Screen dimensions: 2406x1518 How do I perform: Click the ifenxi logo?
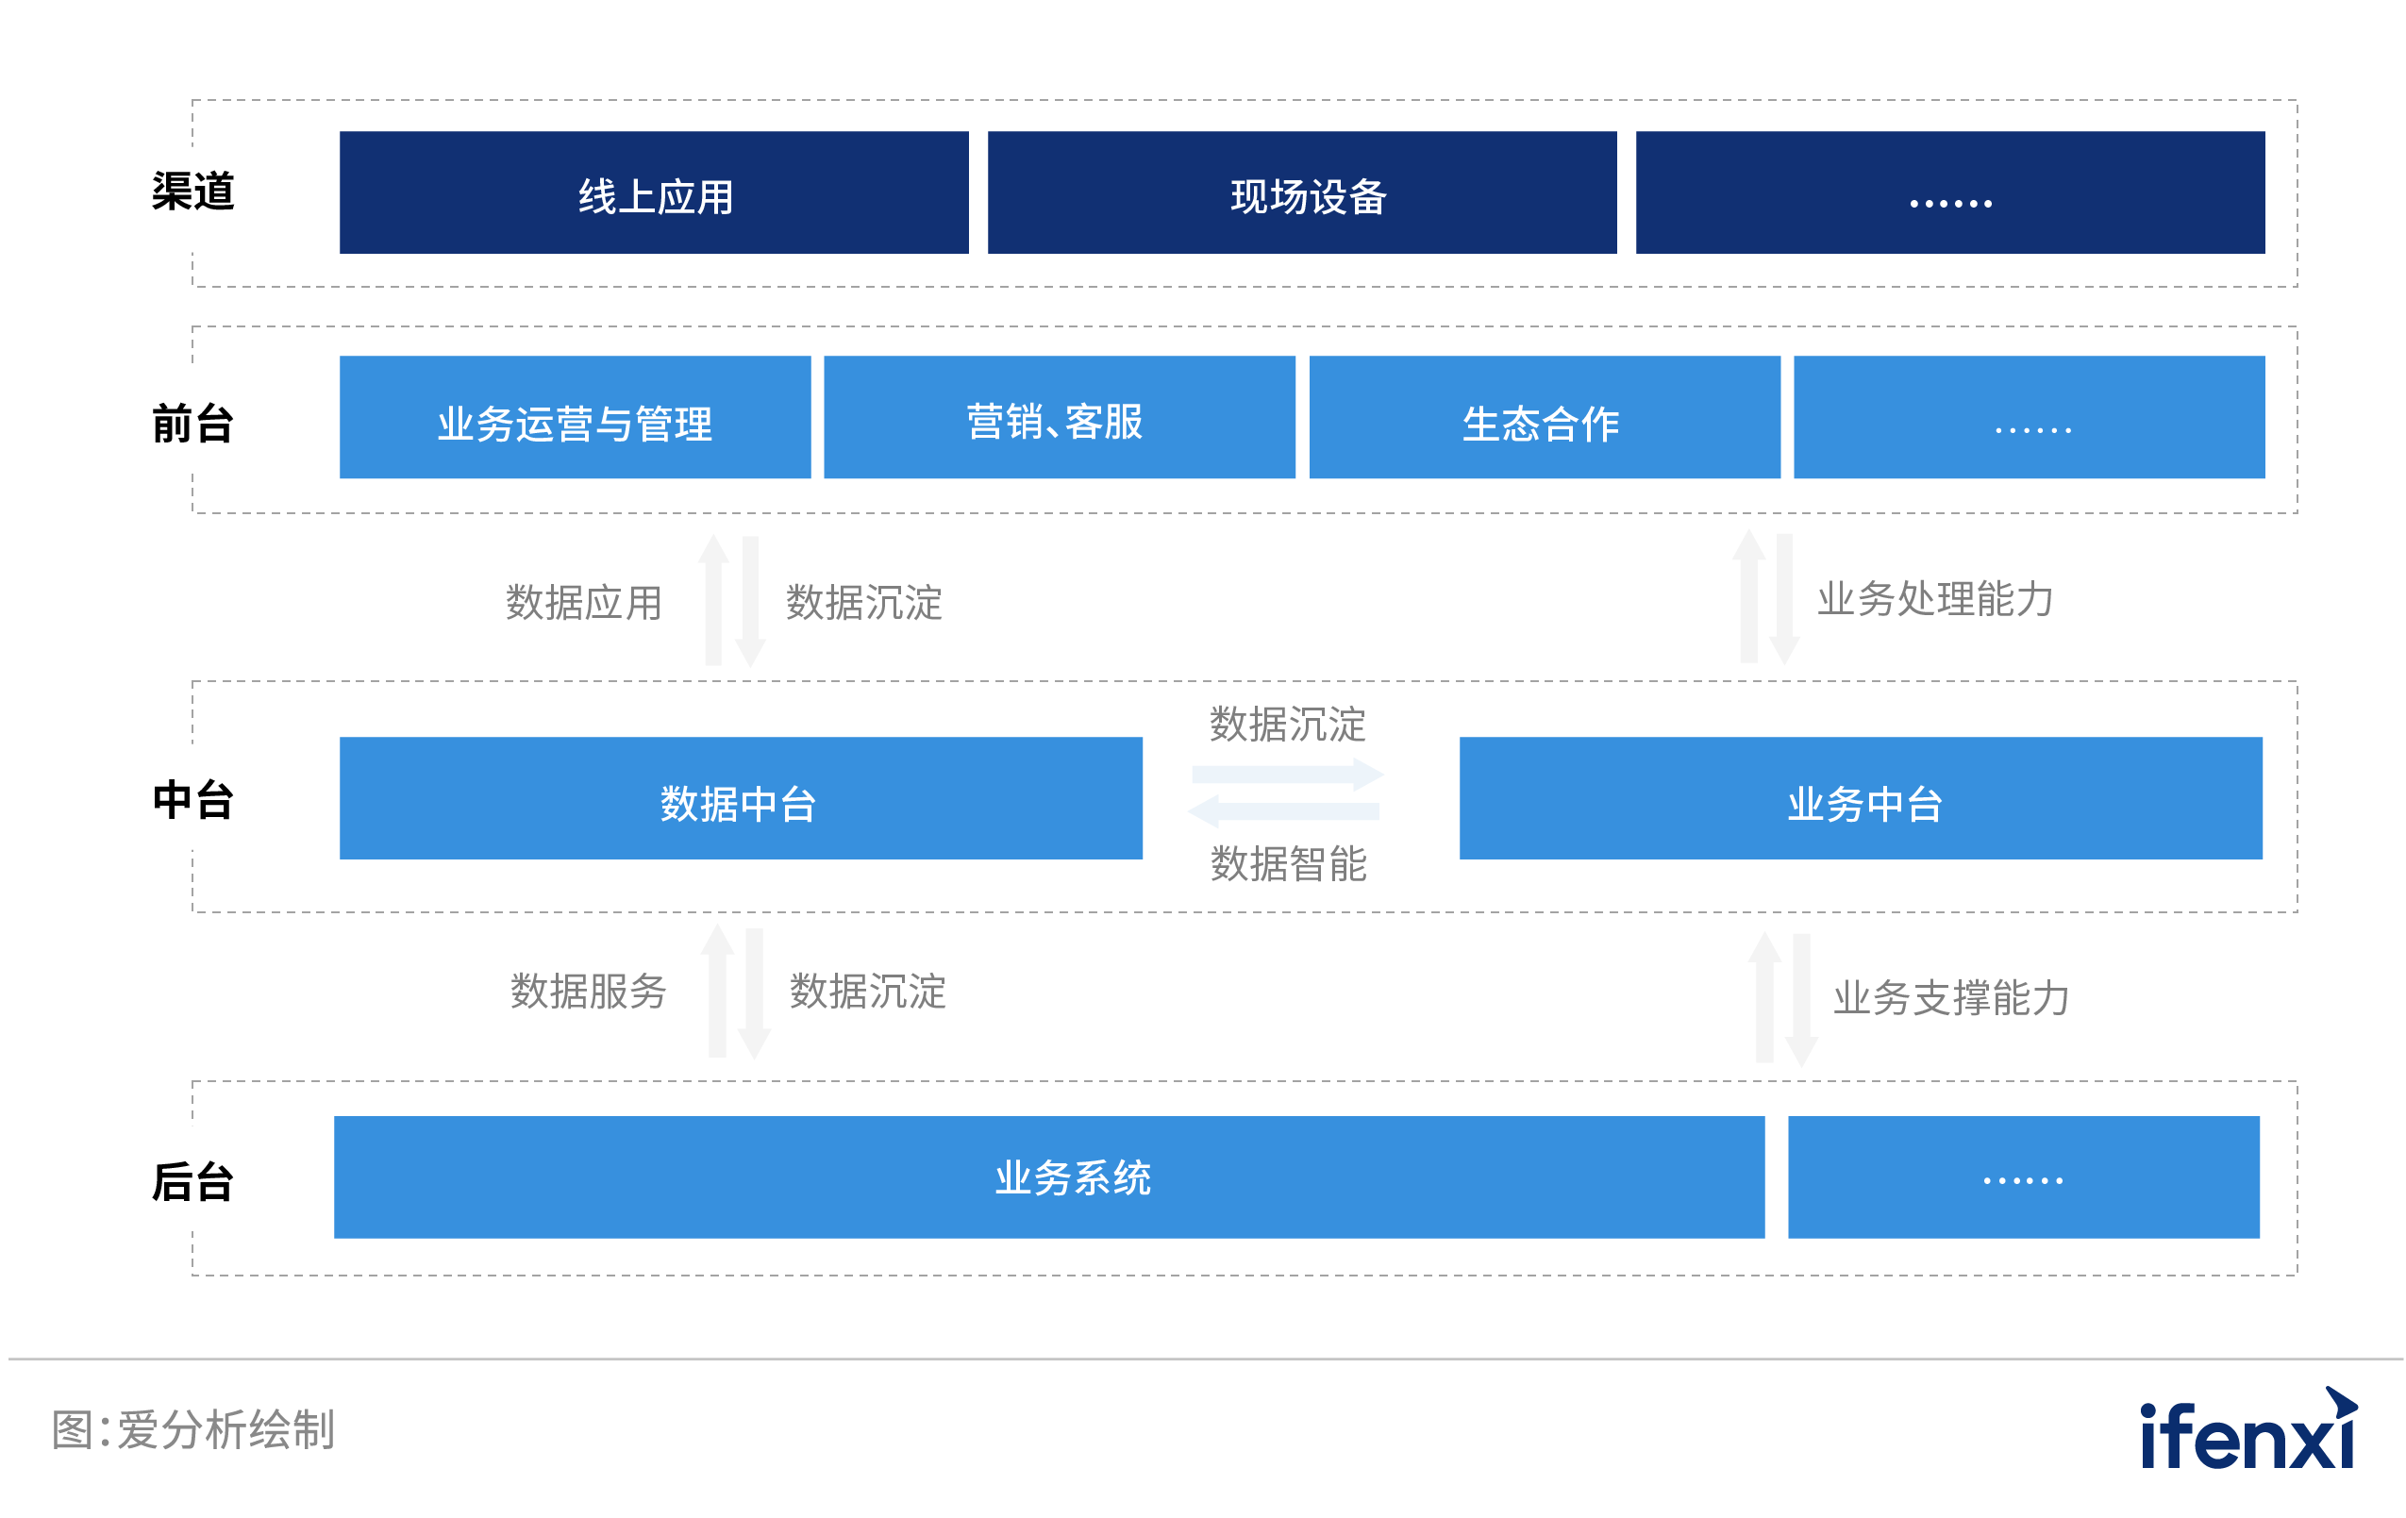coord(2248,1428)
